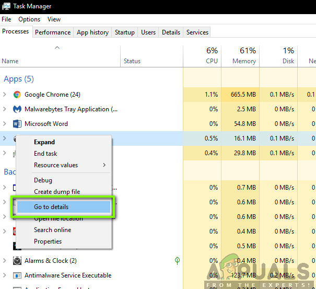Click the 1.1% CPU value for Chrome
This screenshot has width=316, height=289.
[x=211, y=95]
